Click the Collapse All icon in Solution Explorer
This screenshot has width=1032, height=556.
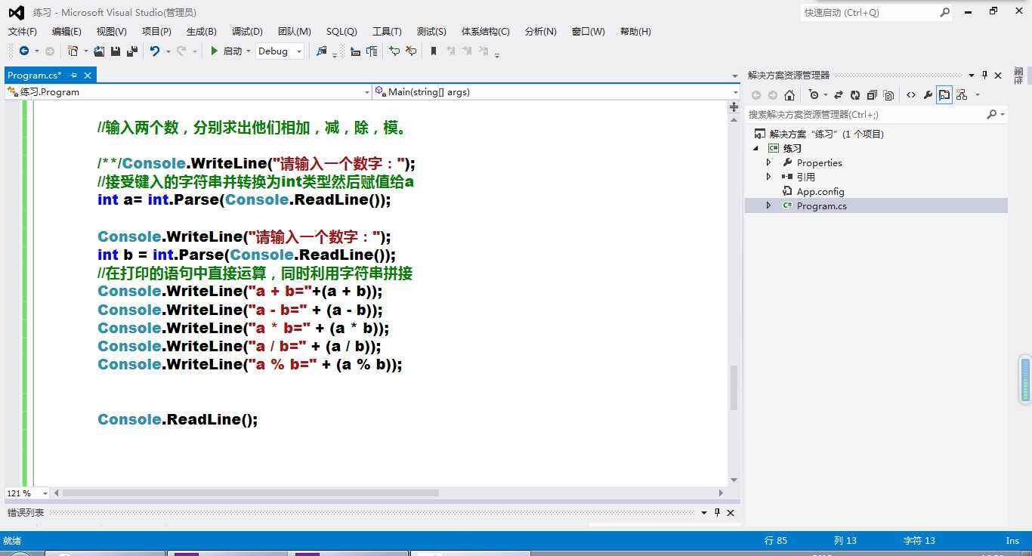tap(872, 94)
